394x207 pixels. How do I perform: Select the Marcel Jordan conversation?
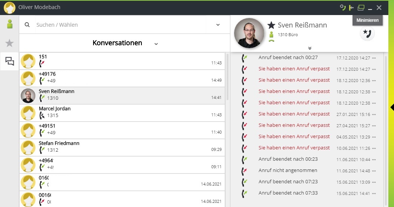tap(122, 112)
